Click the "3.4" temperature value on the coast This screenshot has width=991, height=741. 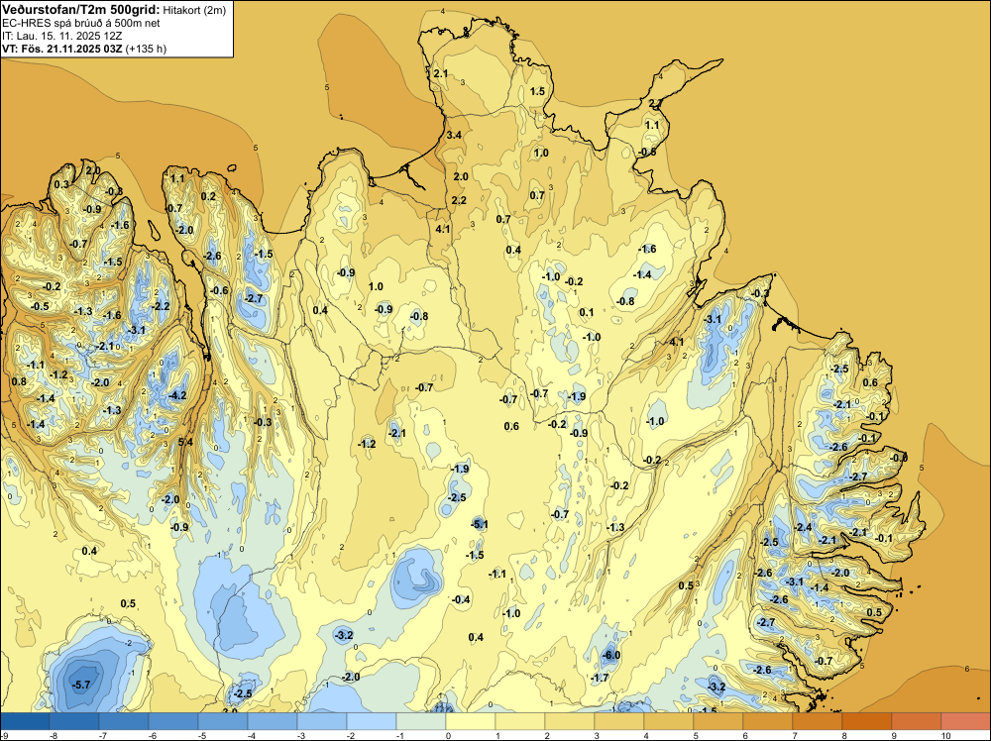[454, 135]
